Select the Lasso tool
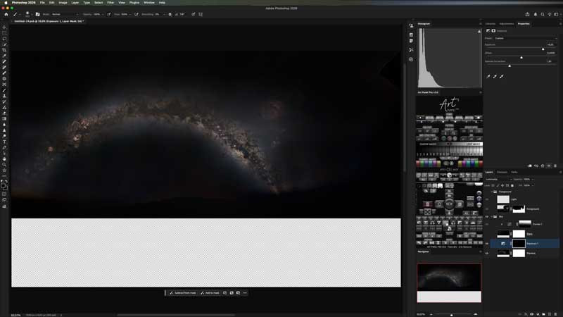 (4, 39)
